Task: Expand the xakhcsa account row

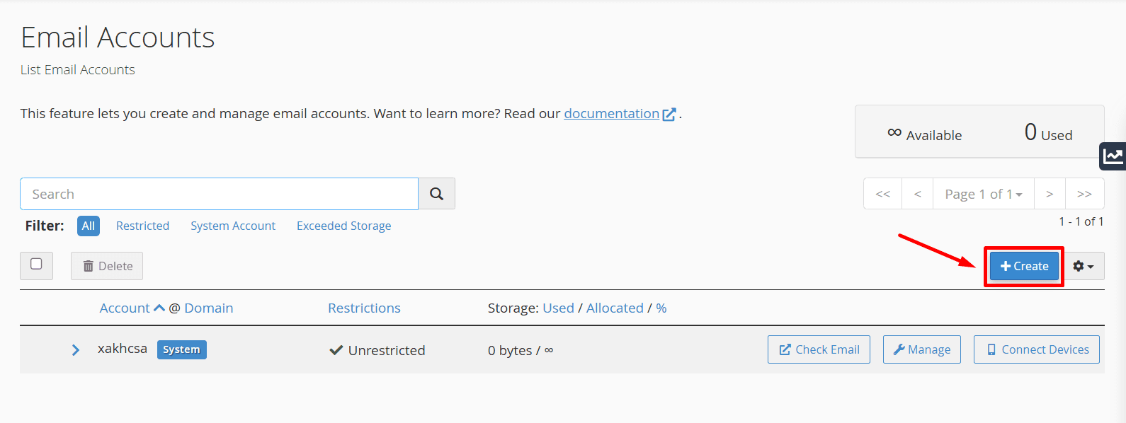Action: point(76,350)
